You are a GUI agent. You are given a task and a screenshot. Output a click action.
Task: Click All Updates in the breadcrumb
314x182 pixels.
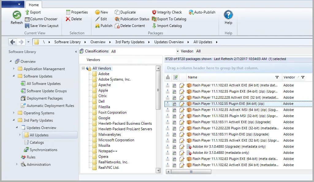(203, 42)
